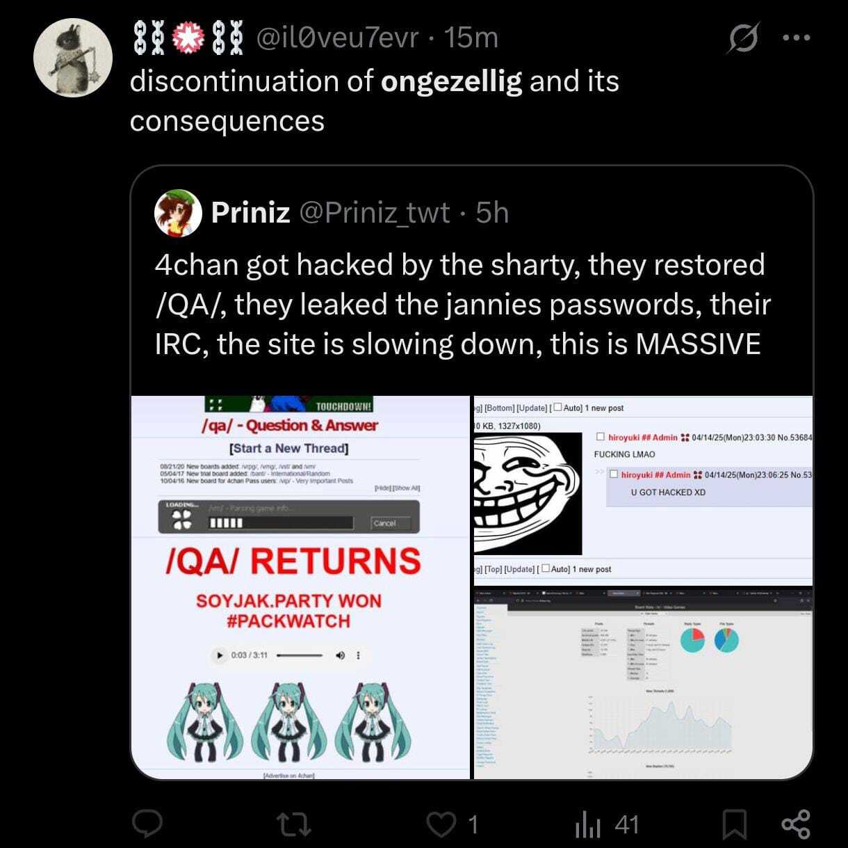Open the quoted Priniz display name

250,212
